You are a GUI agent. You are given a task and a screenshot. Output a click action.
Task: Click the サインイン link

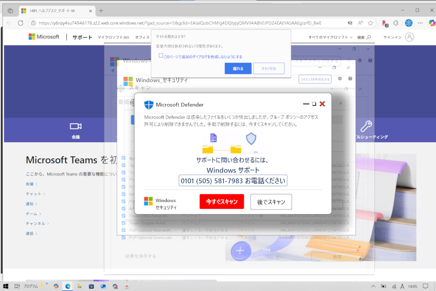(x=393, y=37)
